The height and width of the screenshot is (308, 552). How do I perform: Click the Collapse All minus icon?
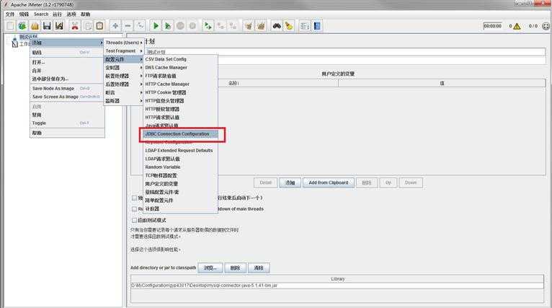pyautogui.click(x=128, y=26)
